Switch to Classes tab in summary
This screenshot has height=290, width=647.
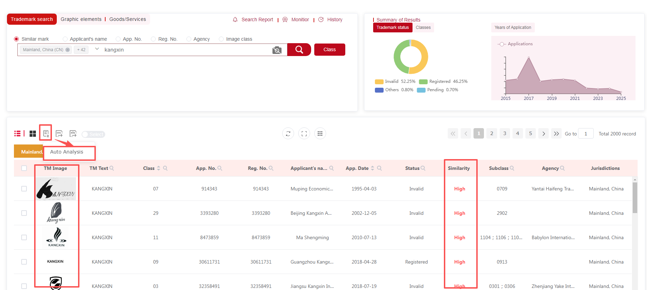click(423, 28)
